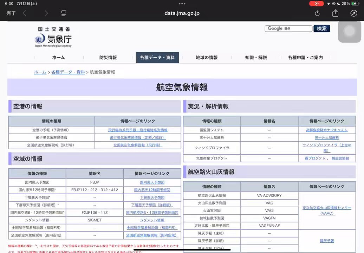
Task: Open the ホーム navigation tab
Action: tap(58, 58)
